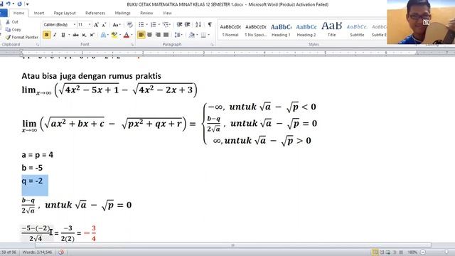Open the highlight color dropdown arrow
The width and height of the screenshot is (455, 256).
(x=120, y=35)
